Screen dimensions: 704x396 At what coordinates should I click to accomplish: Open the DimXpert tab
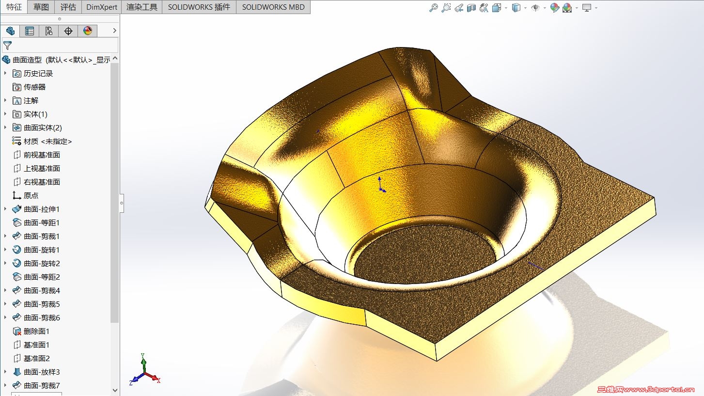click(102, 7)
